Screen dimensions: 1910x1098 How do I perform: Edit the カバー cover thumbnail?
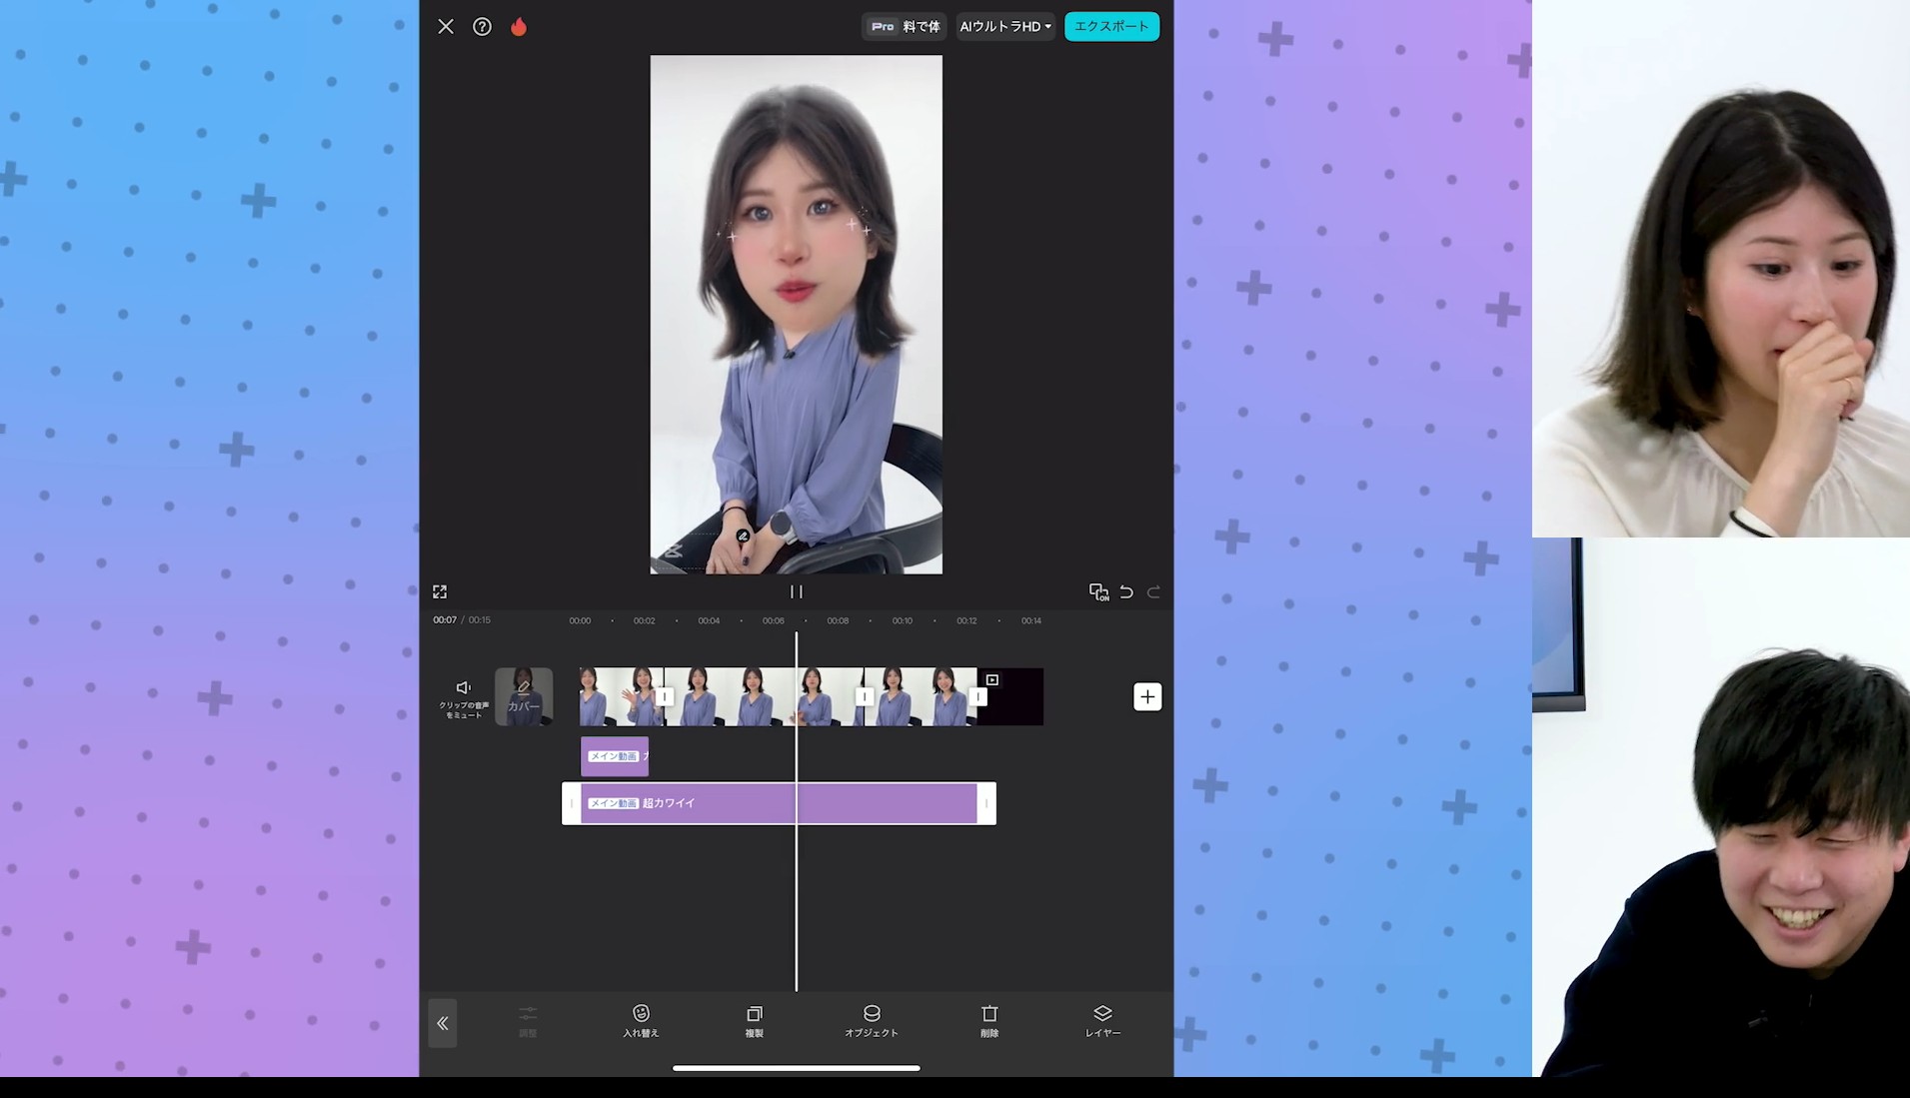524,696
